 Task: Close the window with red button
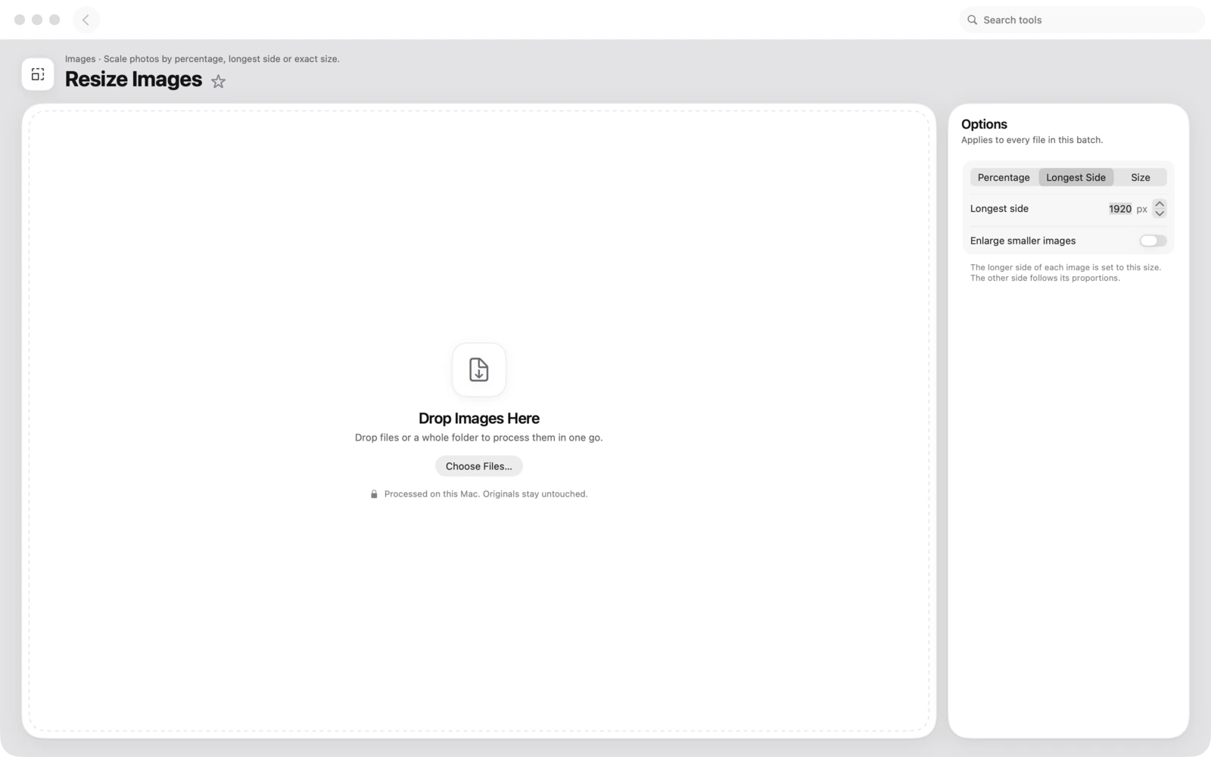pyautogui.click(x=20, y=20)
